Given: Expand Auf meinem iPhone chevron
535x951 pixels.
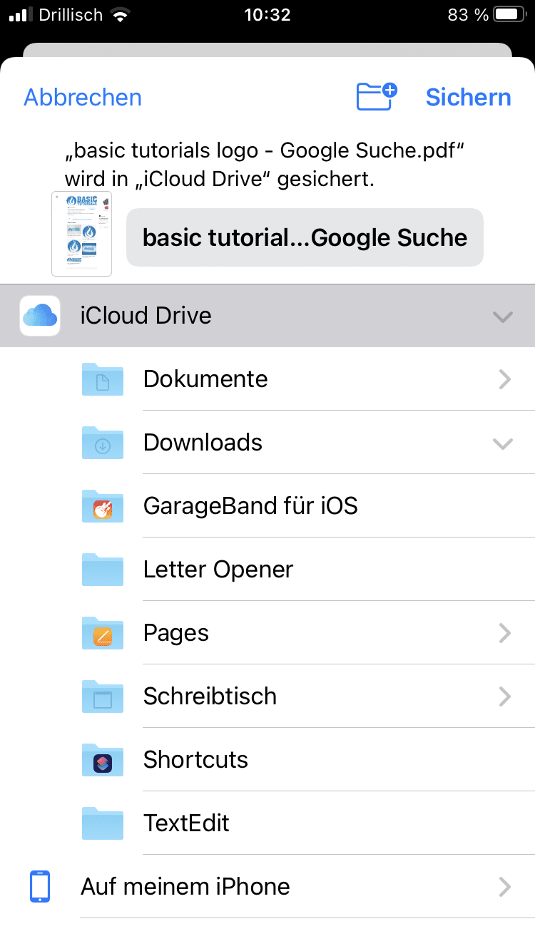Looking at the screenshot, I should pyautogui.click(x=504, y=887).
